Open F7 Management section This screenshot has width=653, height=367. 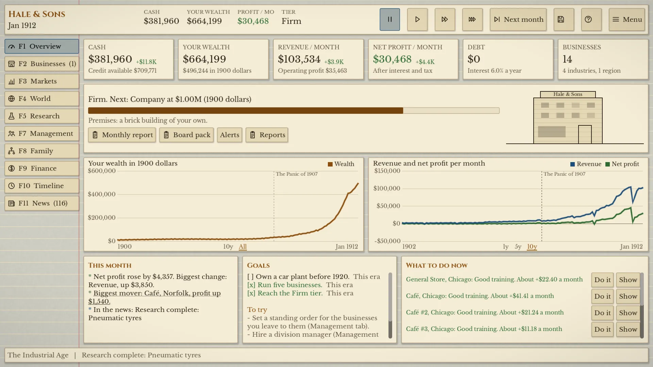pyautogui.click(x=42, y=134)
